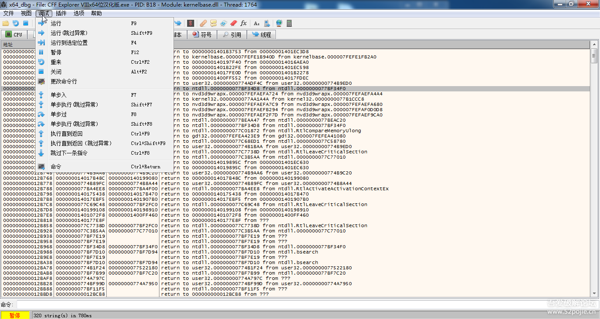The width and height of the screenshot is (600, 319).
Task: Select 运行 (F9) in the debug menu
Action: click(x=56, y=23)
